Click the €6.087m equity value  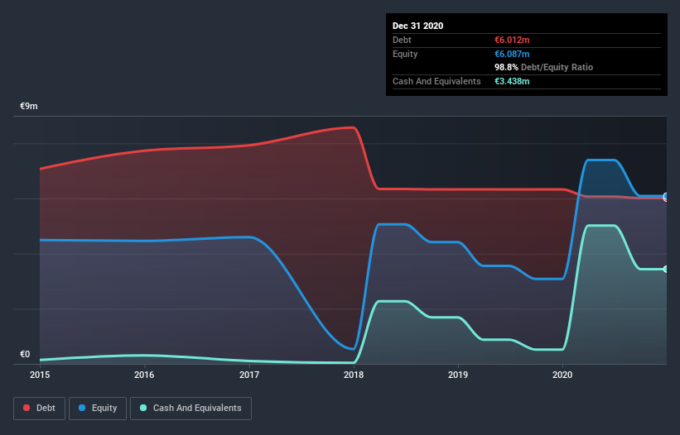coord(512,54)
